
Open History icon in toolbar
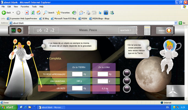[74, 13]
